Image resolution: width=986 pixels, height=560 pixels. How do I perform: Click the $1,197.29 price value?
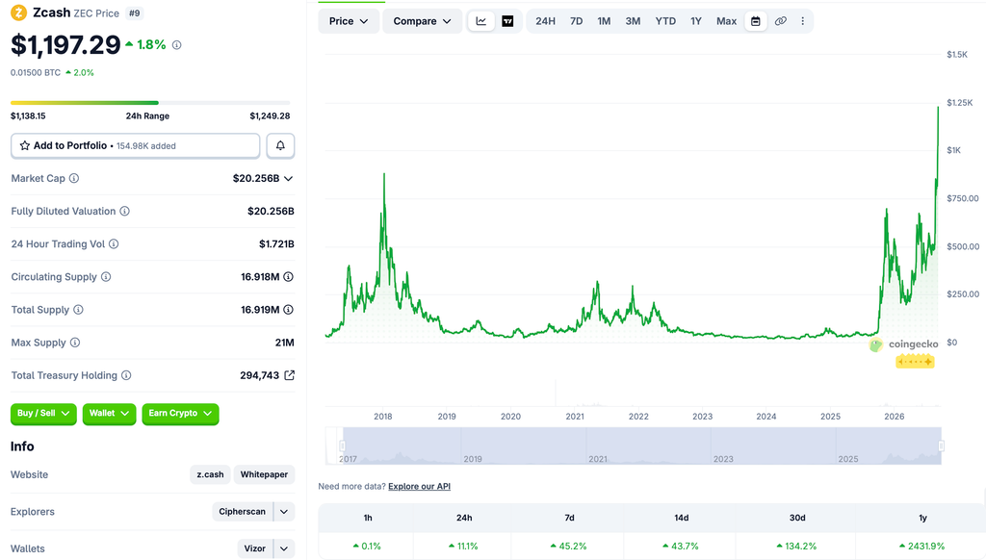click(x=65, y=44)
